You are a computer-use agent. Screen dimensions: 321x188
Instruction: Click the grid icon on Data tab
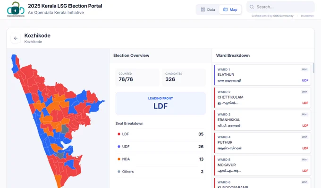pyautogui.click(x=203, y=9)
